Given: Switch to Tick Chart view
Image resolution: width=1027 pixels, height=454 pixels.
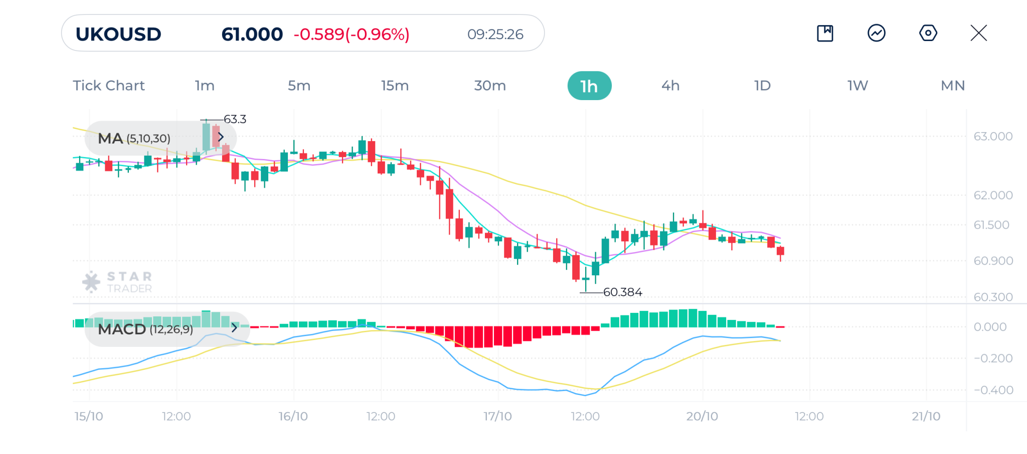Looking at the screenshot, I should tap(109, 86).
